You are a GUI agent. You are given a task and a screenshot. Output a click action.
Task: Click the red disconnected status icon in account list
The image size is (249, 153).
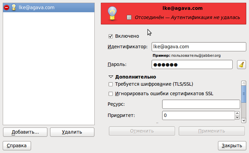point(6,7)
